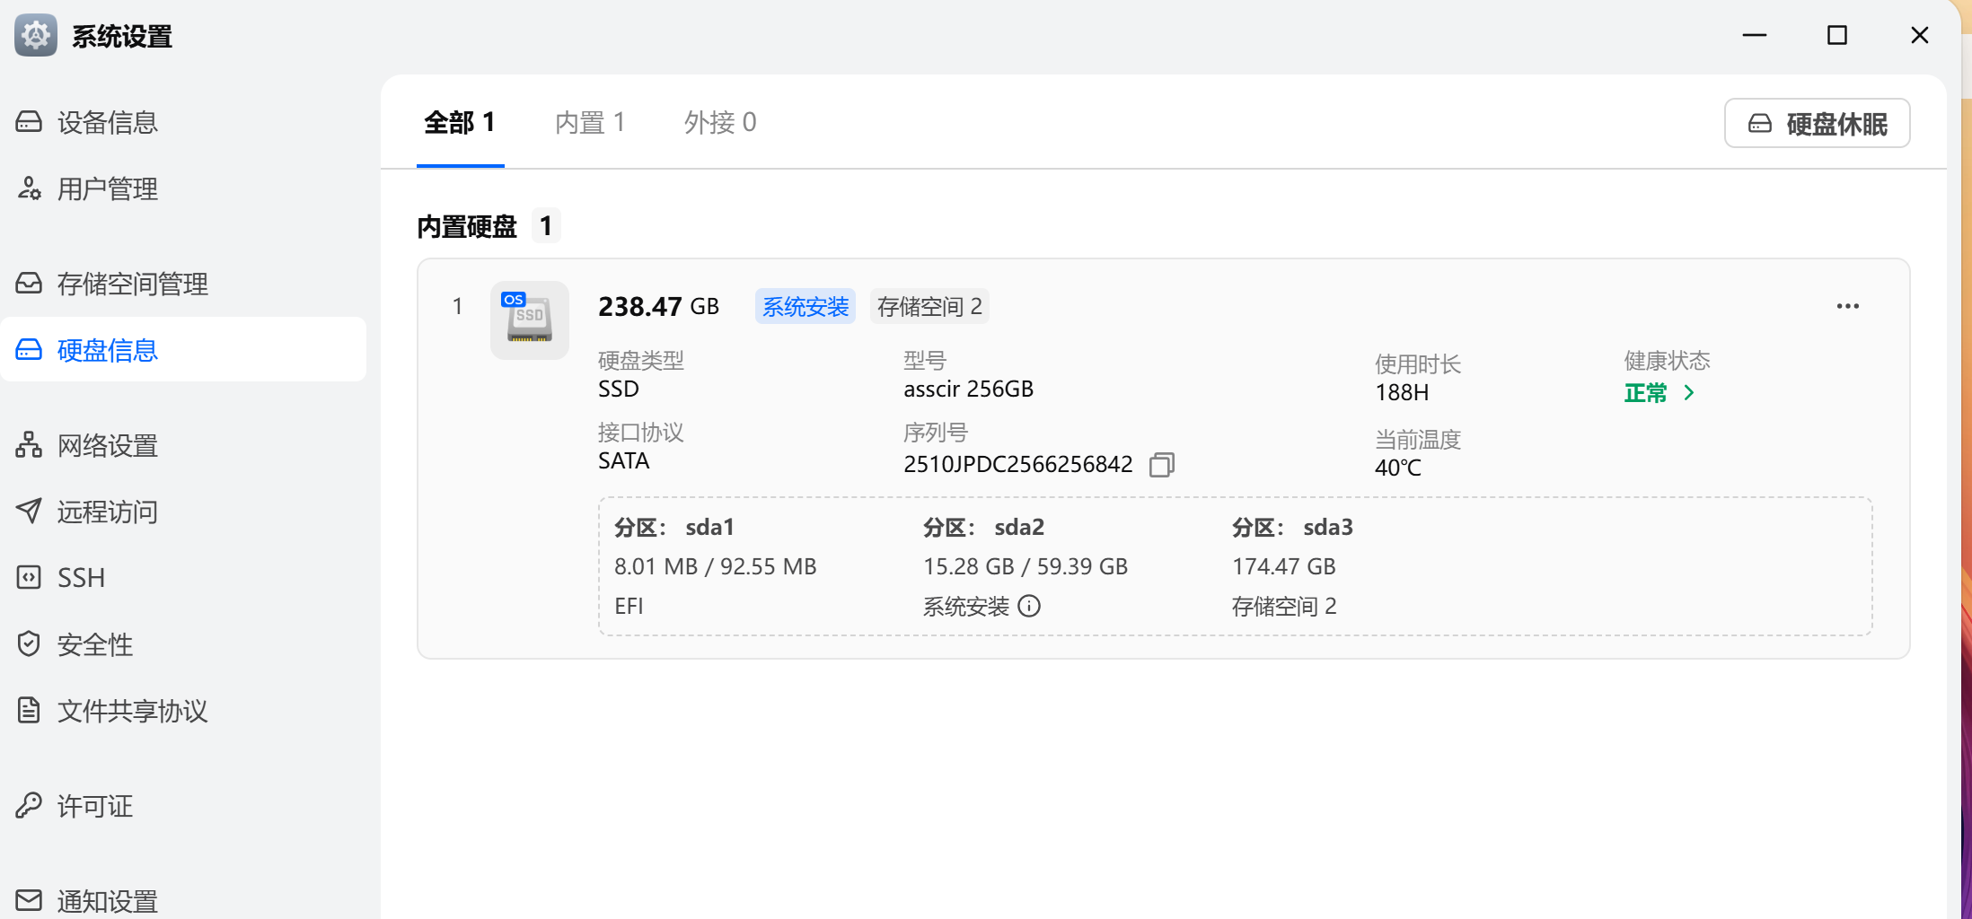
Task: Click the 硬盘休眠 button
Action: [x=1817, y=123]
